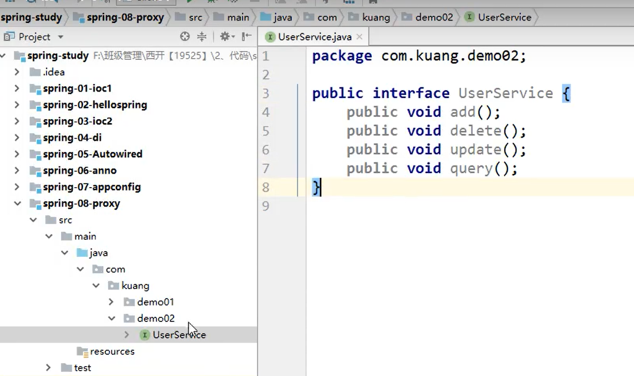Collapse the com package arrow
This screenshot has width=634, height=376.
pyautogui.click(x=81, y=269)
